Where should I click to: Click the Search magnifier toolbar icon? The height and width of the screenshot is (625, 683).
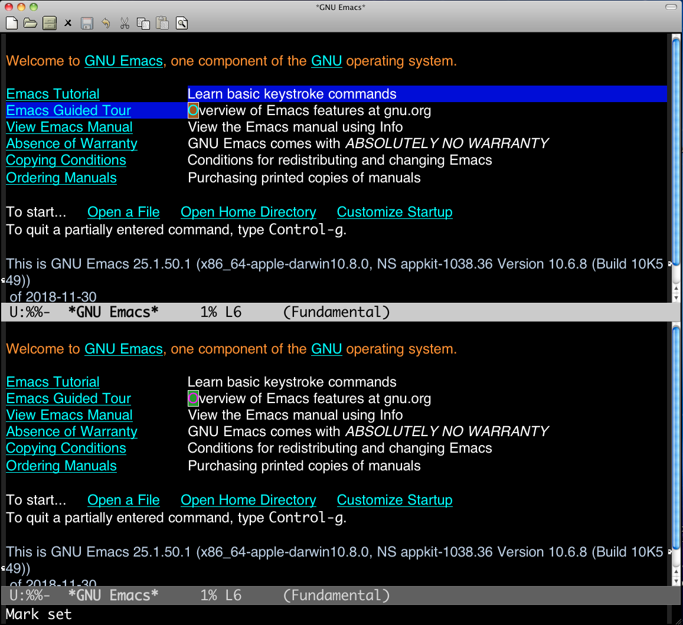click(x=182, y=23)
